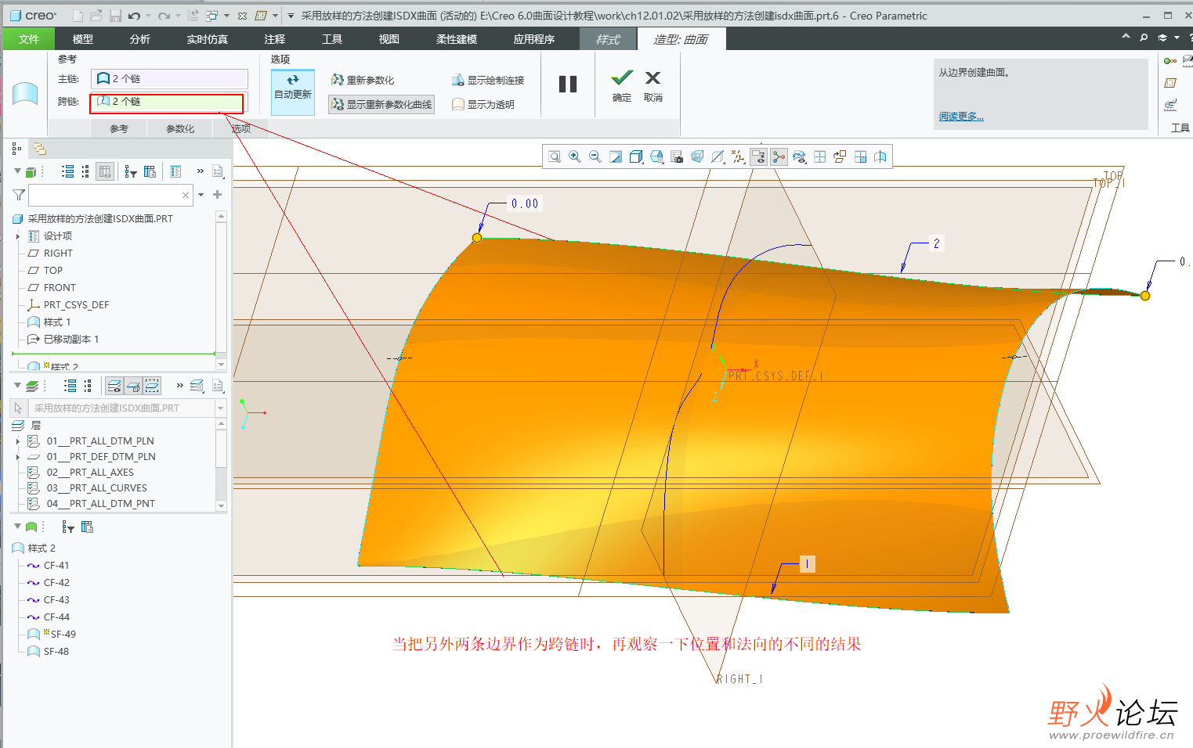Screen dimensions: 1193x748
Task: Click the Close Window icon in quick access toolbar
Action: tap(242, 16)
